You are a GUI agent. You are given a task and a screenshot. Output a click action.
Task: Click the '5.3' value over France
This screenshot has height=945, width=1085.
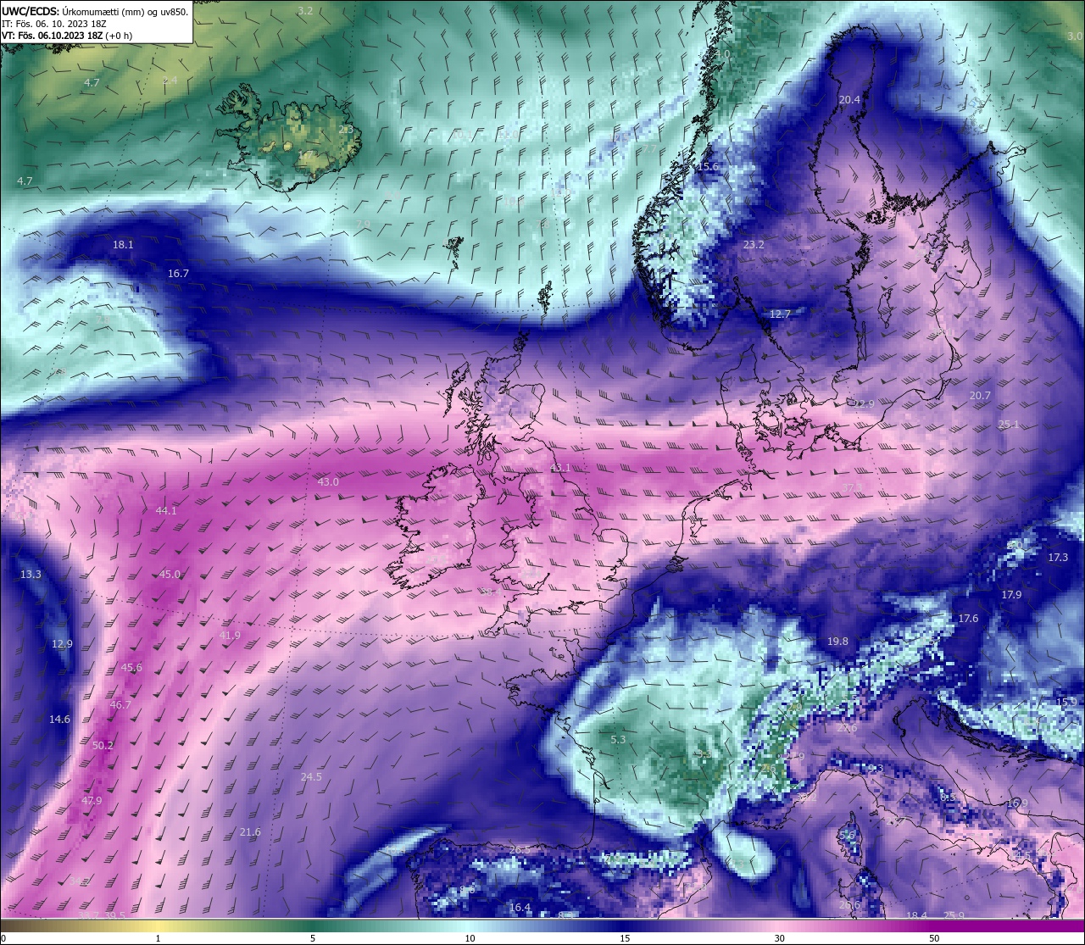[x=618, y=739]
